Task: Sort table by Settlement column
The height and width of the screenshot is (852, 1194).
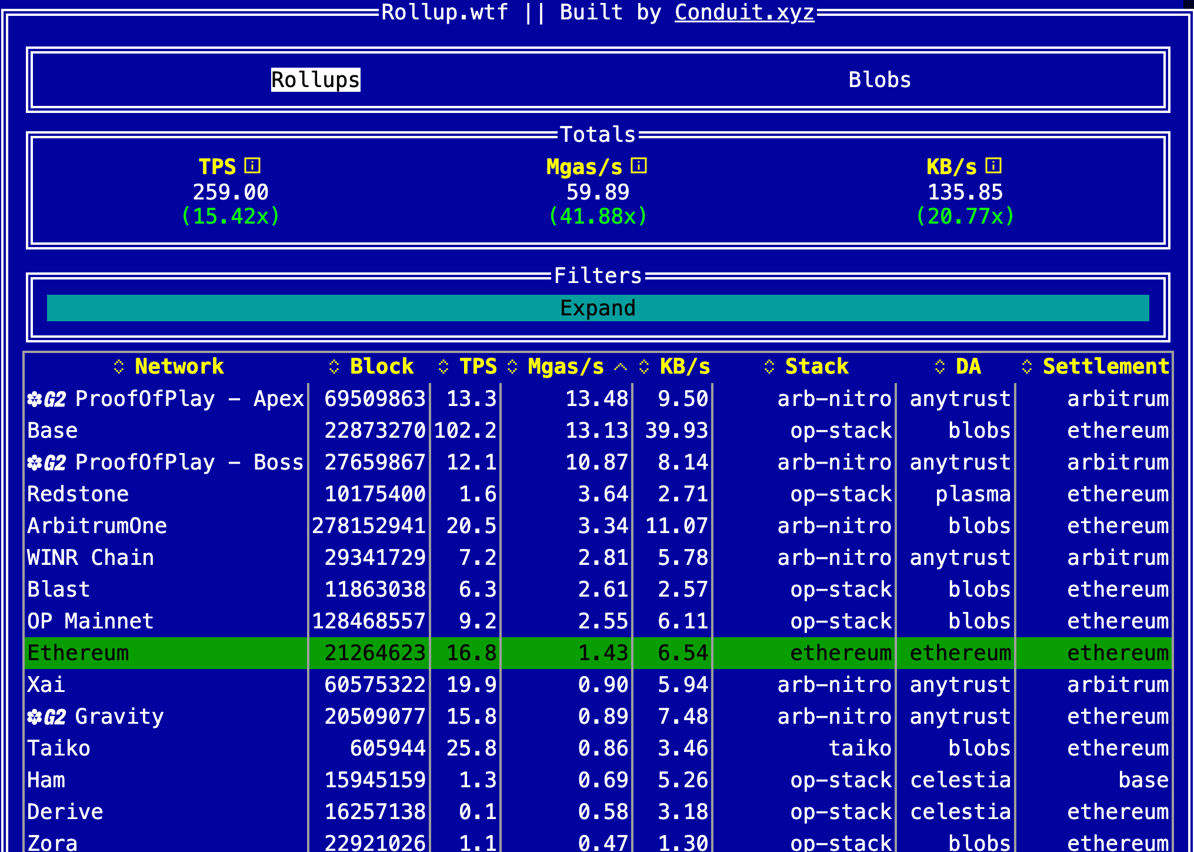Action: click(x=1095, y=367)
